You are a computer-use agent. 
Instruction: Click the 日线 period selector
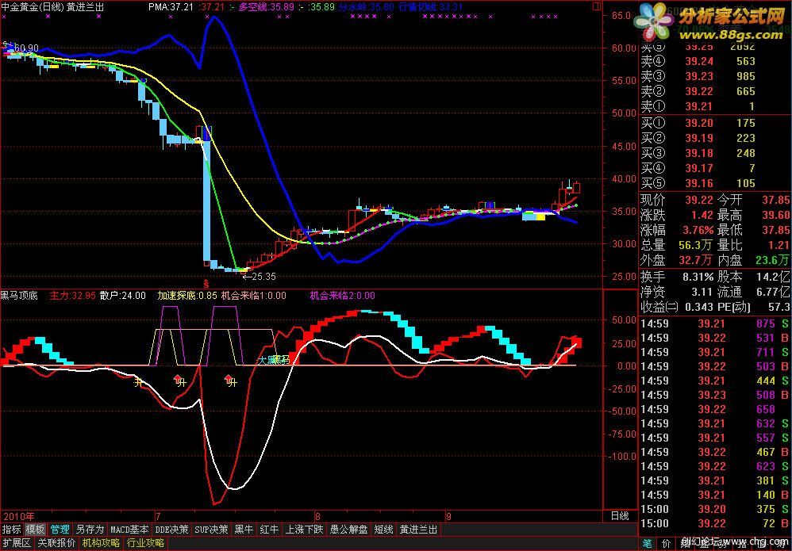[x=620, y=516]
